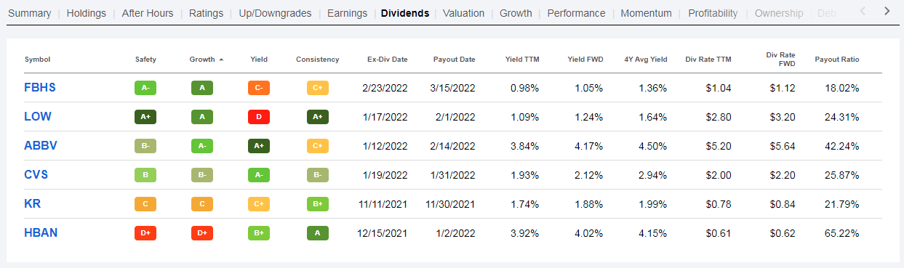Click ABBV Yield grade A+ badge
The image size is (904, 268).
click(x=258, y=146)
